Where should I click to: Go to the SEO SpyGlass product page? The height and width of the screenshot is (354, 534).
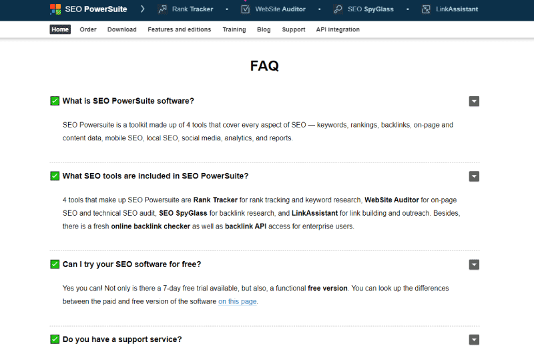click(370, 9)
